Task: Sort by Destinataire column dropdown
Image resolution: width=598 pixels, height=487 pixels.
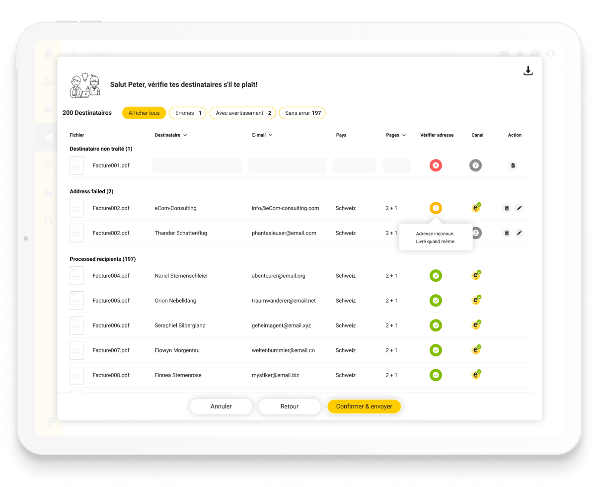Action: pyautogui.click(x=185, y=135)
